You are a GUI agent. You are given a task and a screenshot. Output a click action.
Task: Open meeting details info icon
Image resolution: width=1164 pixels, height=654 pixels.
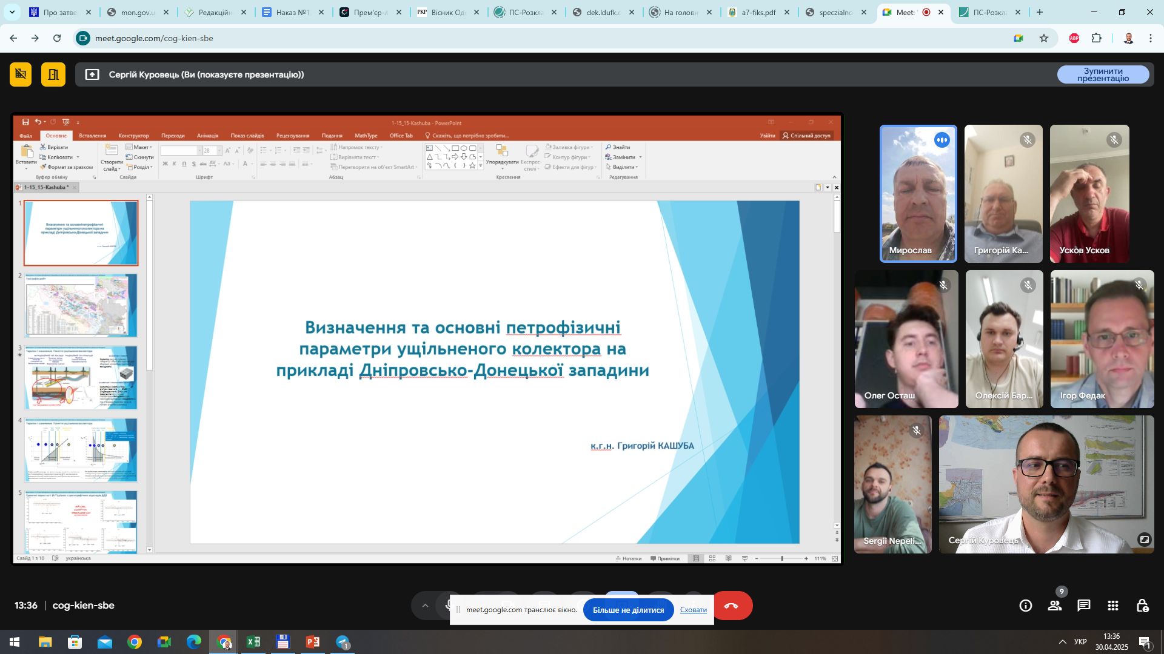coord(1026,606)
